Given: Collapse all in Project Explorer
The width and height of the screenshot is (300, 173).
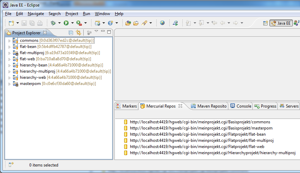Looking at the screenshot, I should click(x=71, y=33).
